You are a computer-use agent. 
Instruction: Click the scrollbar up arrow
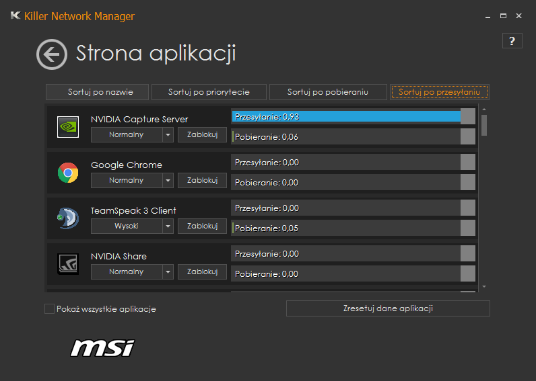484,110
